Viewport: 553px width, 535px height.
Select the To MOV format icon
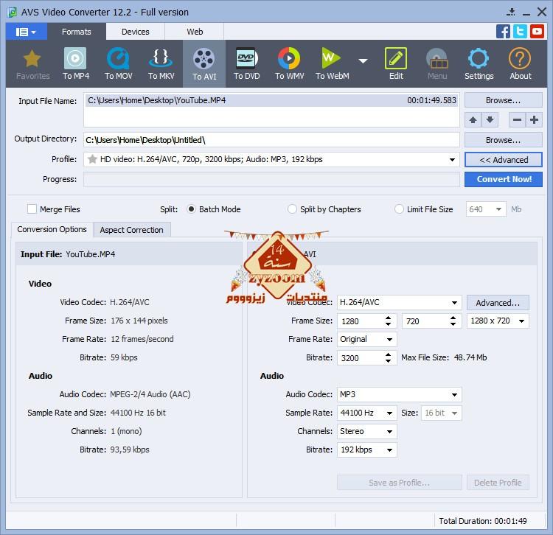pos(118,64)
